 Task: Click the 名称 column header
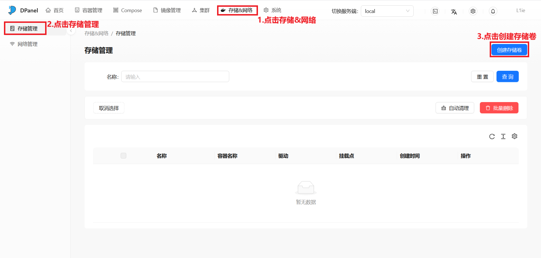click(x=162, y=156)
